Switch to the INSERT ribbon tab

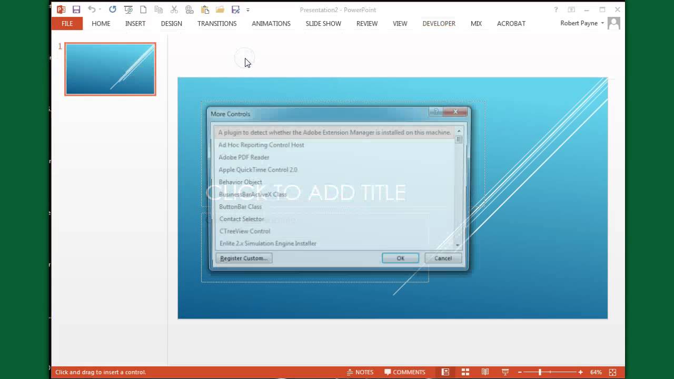point(135,24)
